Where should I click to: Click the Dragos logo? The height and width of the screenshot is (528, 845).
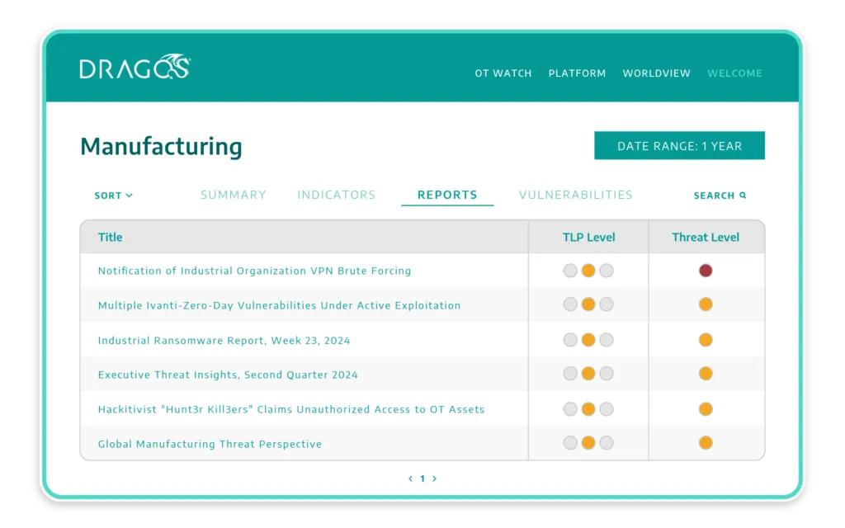pos(135,67)
